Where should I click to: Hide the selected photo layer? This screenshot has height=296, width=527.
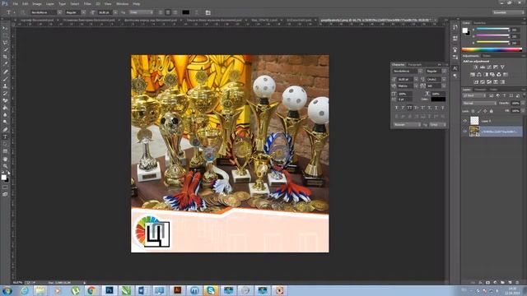pos(465,132)
